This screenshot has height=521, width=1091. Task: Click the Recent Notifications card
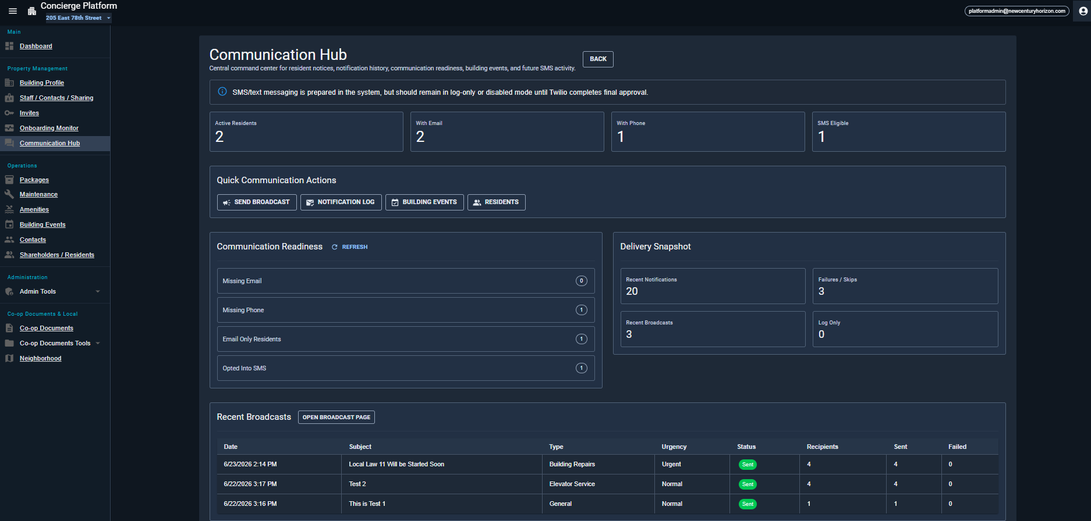(713, 286)
